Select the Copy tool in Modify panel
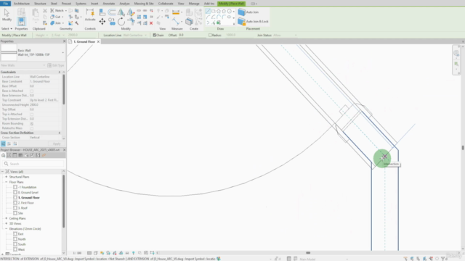The image size is (465, 261). 111,22
